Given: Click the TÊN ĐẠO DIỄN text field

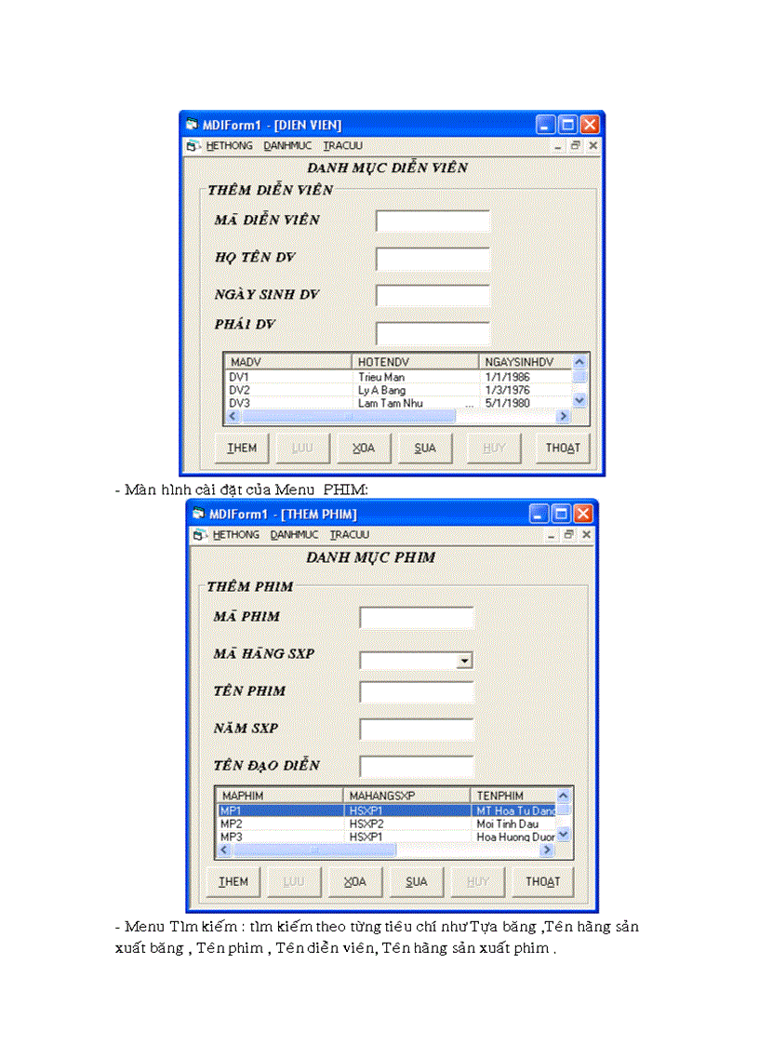Looking at the screenshot, I should click(x=417, y=767).
